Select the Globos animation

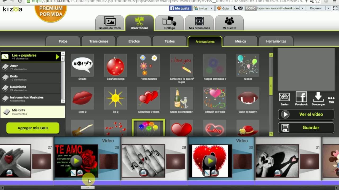[248, 65]
